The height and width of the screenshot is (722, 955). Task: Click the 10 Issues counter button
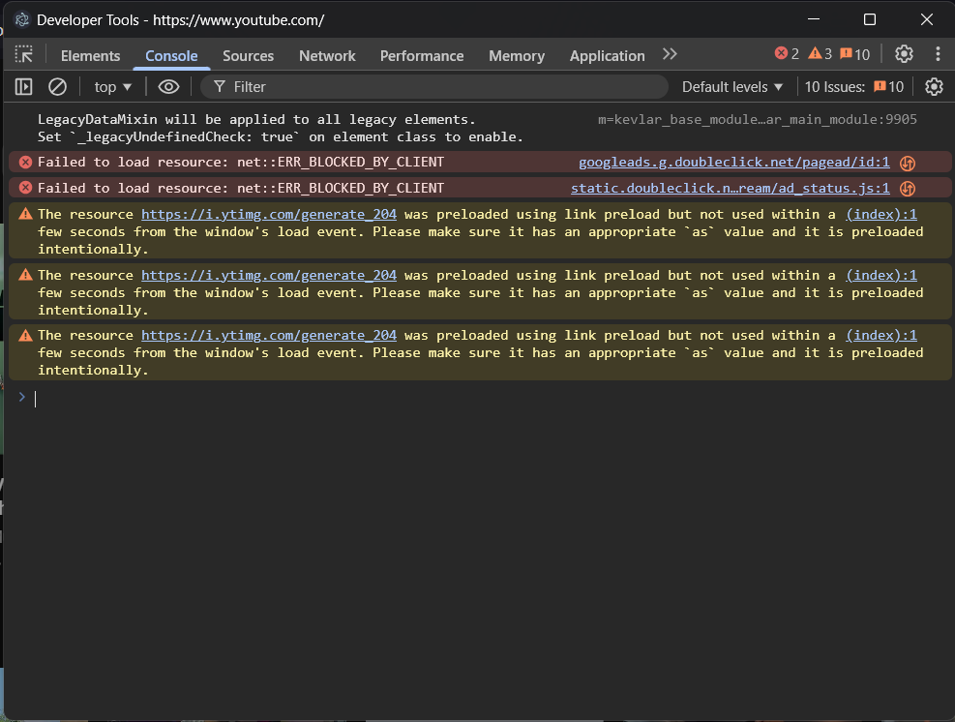tap(854, 87)
